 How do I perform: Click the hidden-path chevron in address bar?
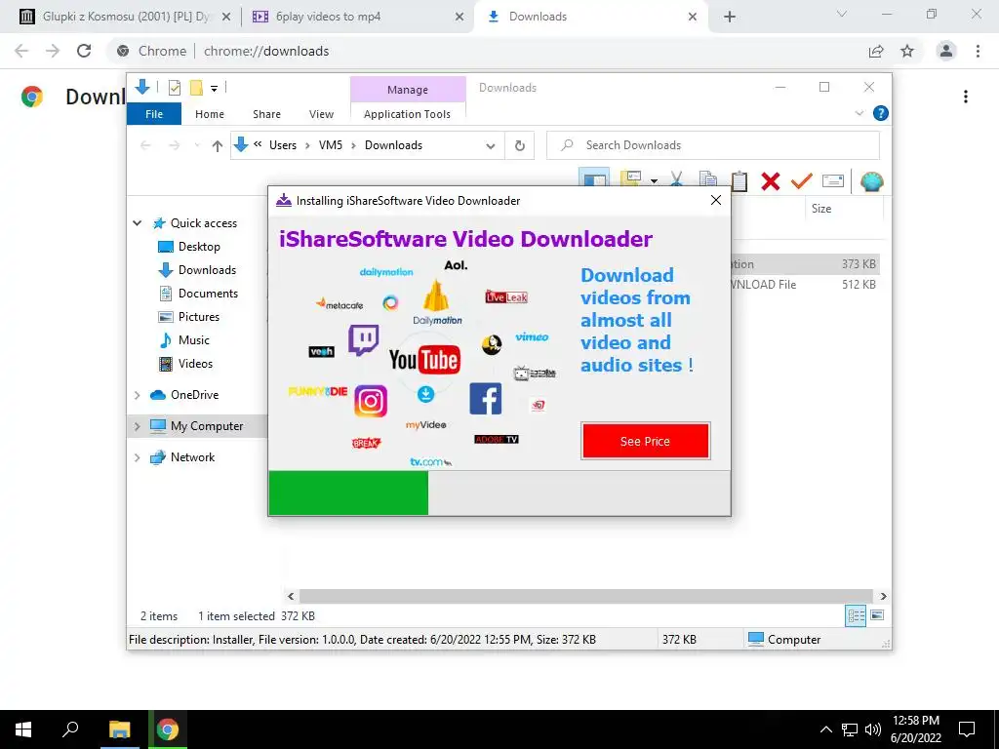pos(258,144)
